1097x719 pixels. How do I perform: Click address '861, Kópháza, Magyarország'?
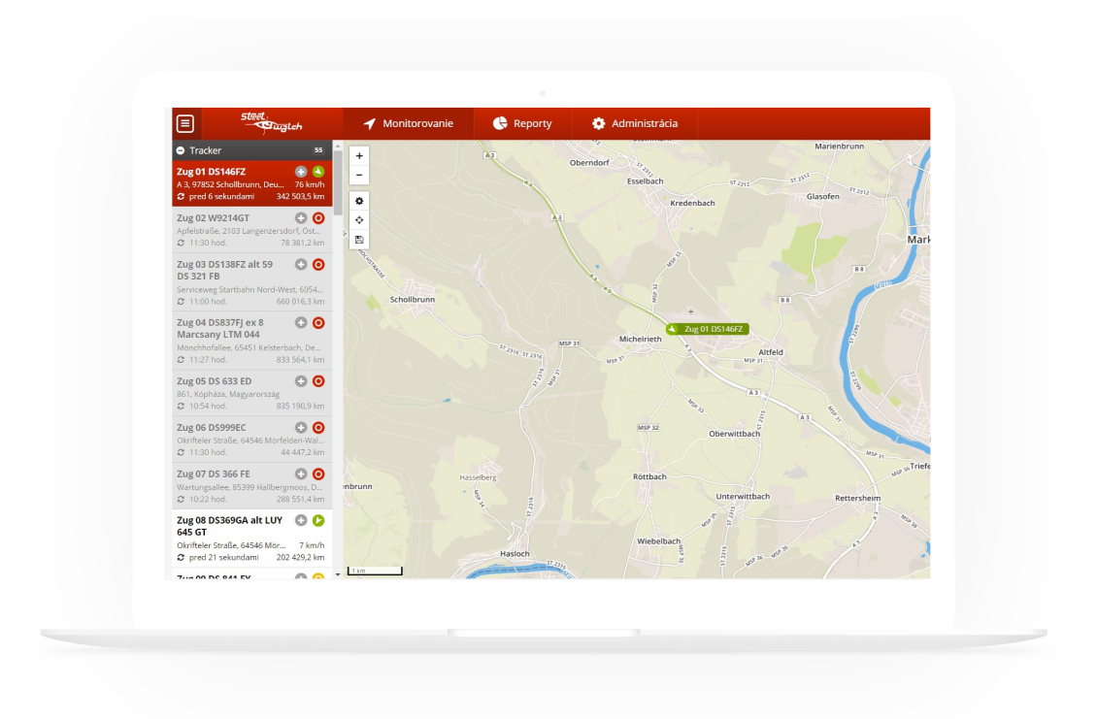point(228,394)
